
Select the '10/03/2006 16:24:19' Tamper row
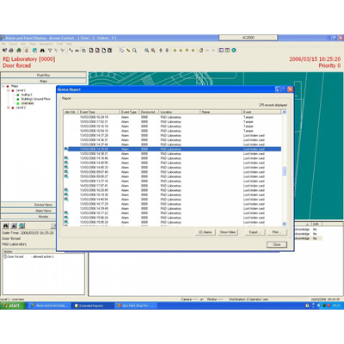click(172, 117)
